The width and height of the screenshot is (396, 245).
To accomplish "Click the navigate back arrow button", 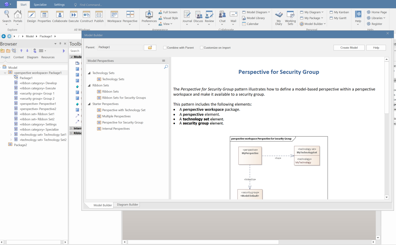I will pos(4,36).
